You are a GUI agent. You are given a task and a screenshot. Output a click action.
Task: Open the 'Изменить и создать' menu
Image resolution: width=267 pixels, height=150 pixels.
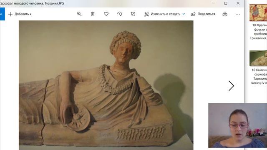162,14
